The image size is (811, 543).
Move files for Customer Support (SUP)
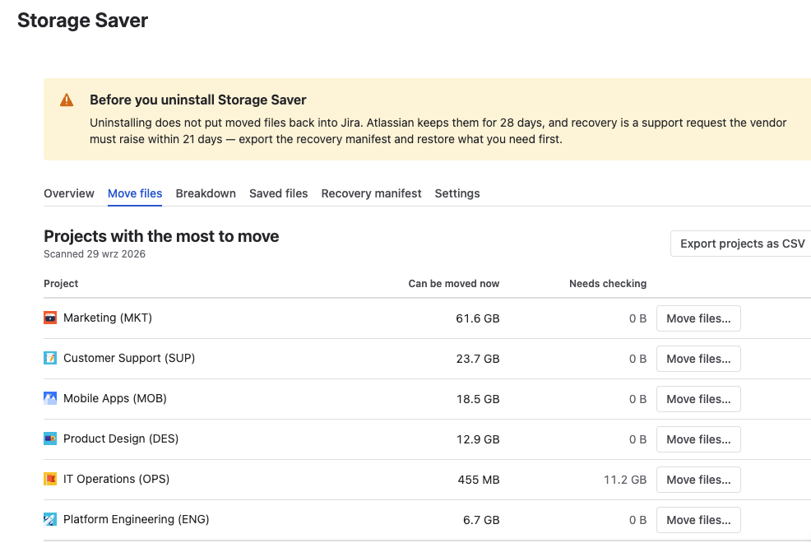click(699, 359)
